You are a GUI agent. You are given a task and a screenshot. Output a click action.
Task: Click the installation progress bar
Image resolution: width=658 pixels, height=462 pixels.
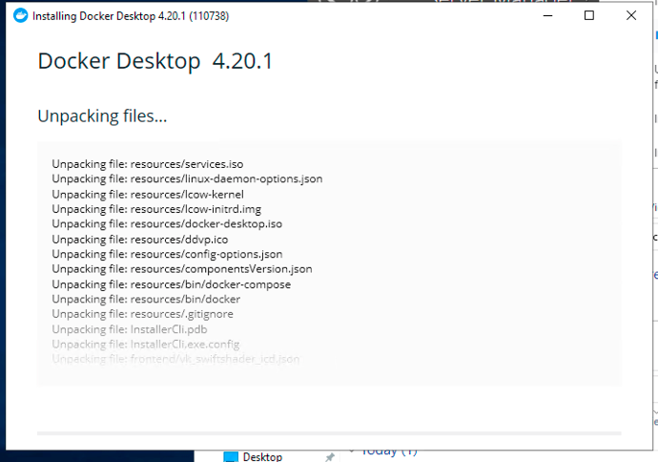click(329, 433)
